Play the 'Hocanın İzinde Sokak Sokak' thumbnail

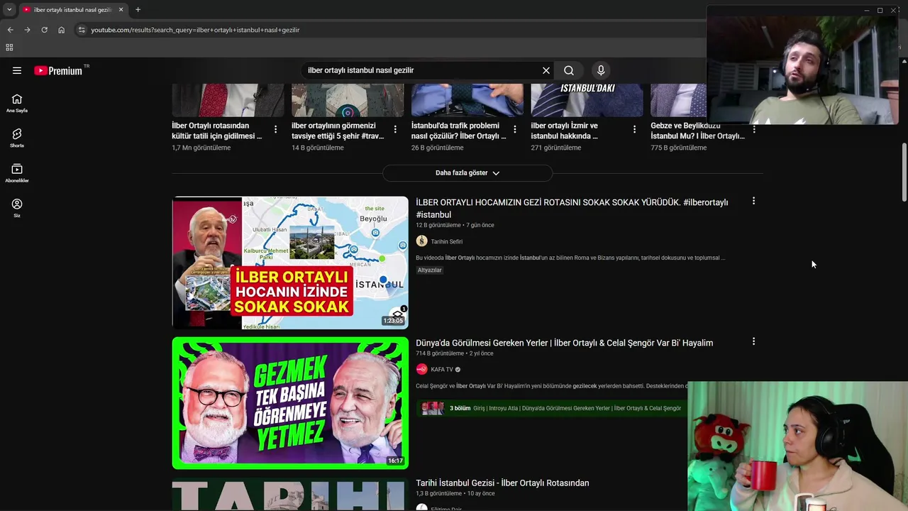click(290, 263)
